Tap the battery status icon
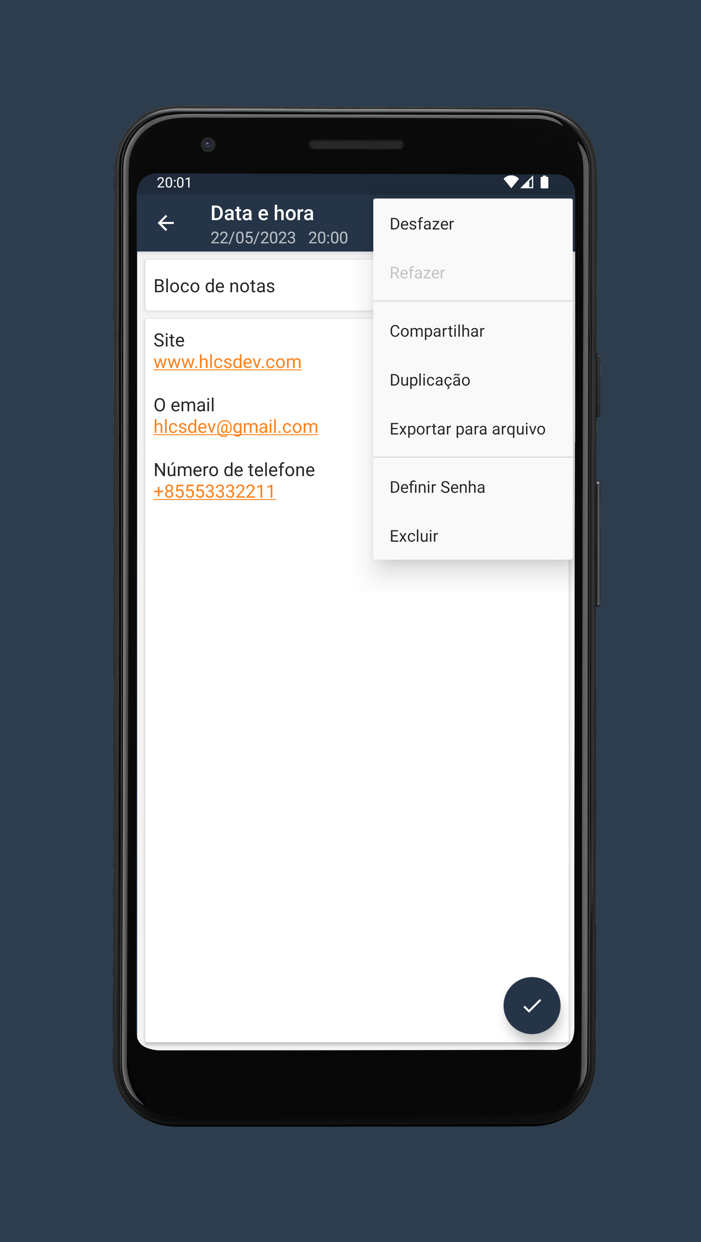 545,182
